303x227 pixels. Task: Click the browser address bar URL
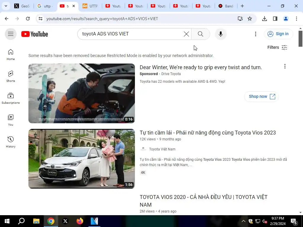point(102,19)
